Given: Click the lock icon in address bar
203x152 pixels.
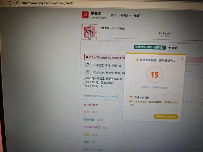Looking at the screenshot, I should (x=18, y=3).
